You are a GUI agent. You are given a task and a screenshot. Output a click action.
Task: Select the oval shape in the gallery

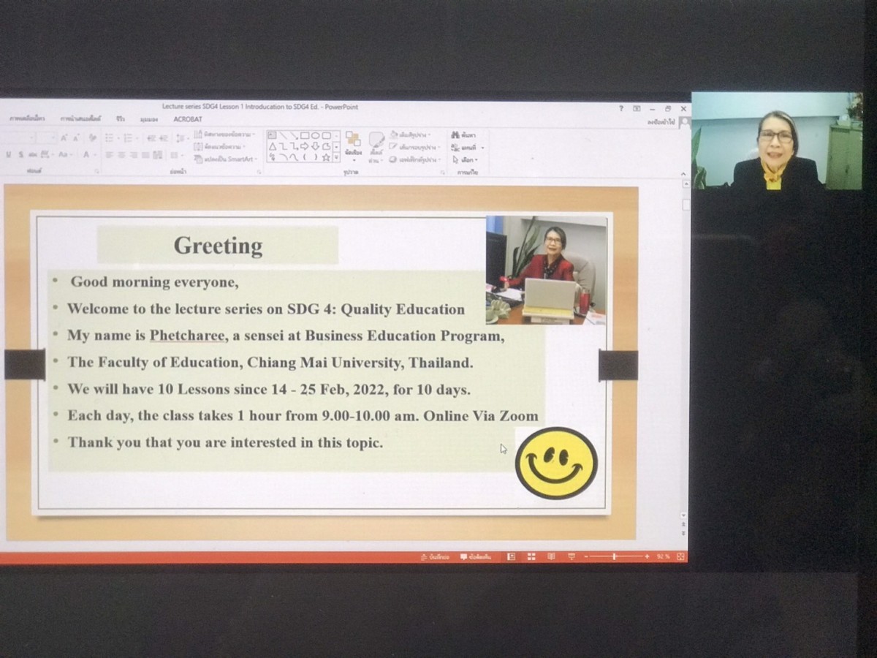pos(315,135)
